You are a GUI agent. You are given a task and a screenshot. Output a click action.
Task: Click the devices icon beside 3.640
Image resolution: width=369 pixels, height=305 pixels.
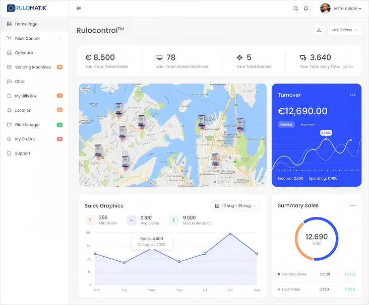[x=303, y=57]
